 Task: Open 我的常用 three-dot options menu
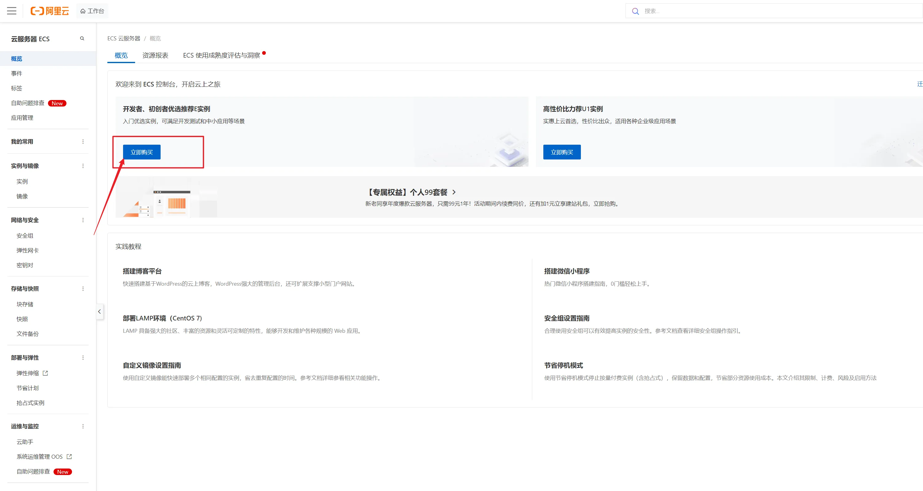pos(83,142)
